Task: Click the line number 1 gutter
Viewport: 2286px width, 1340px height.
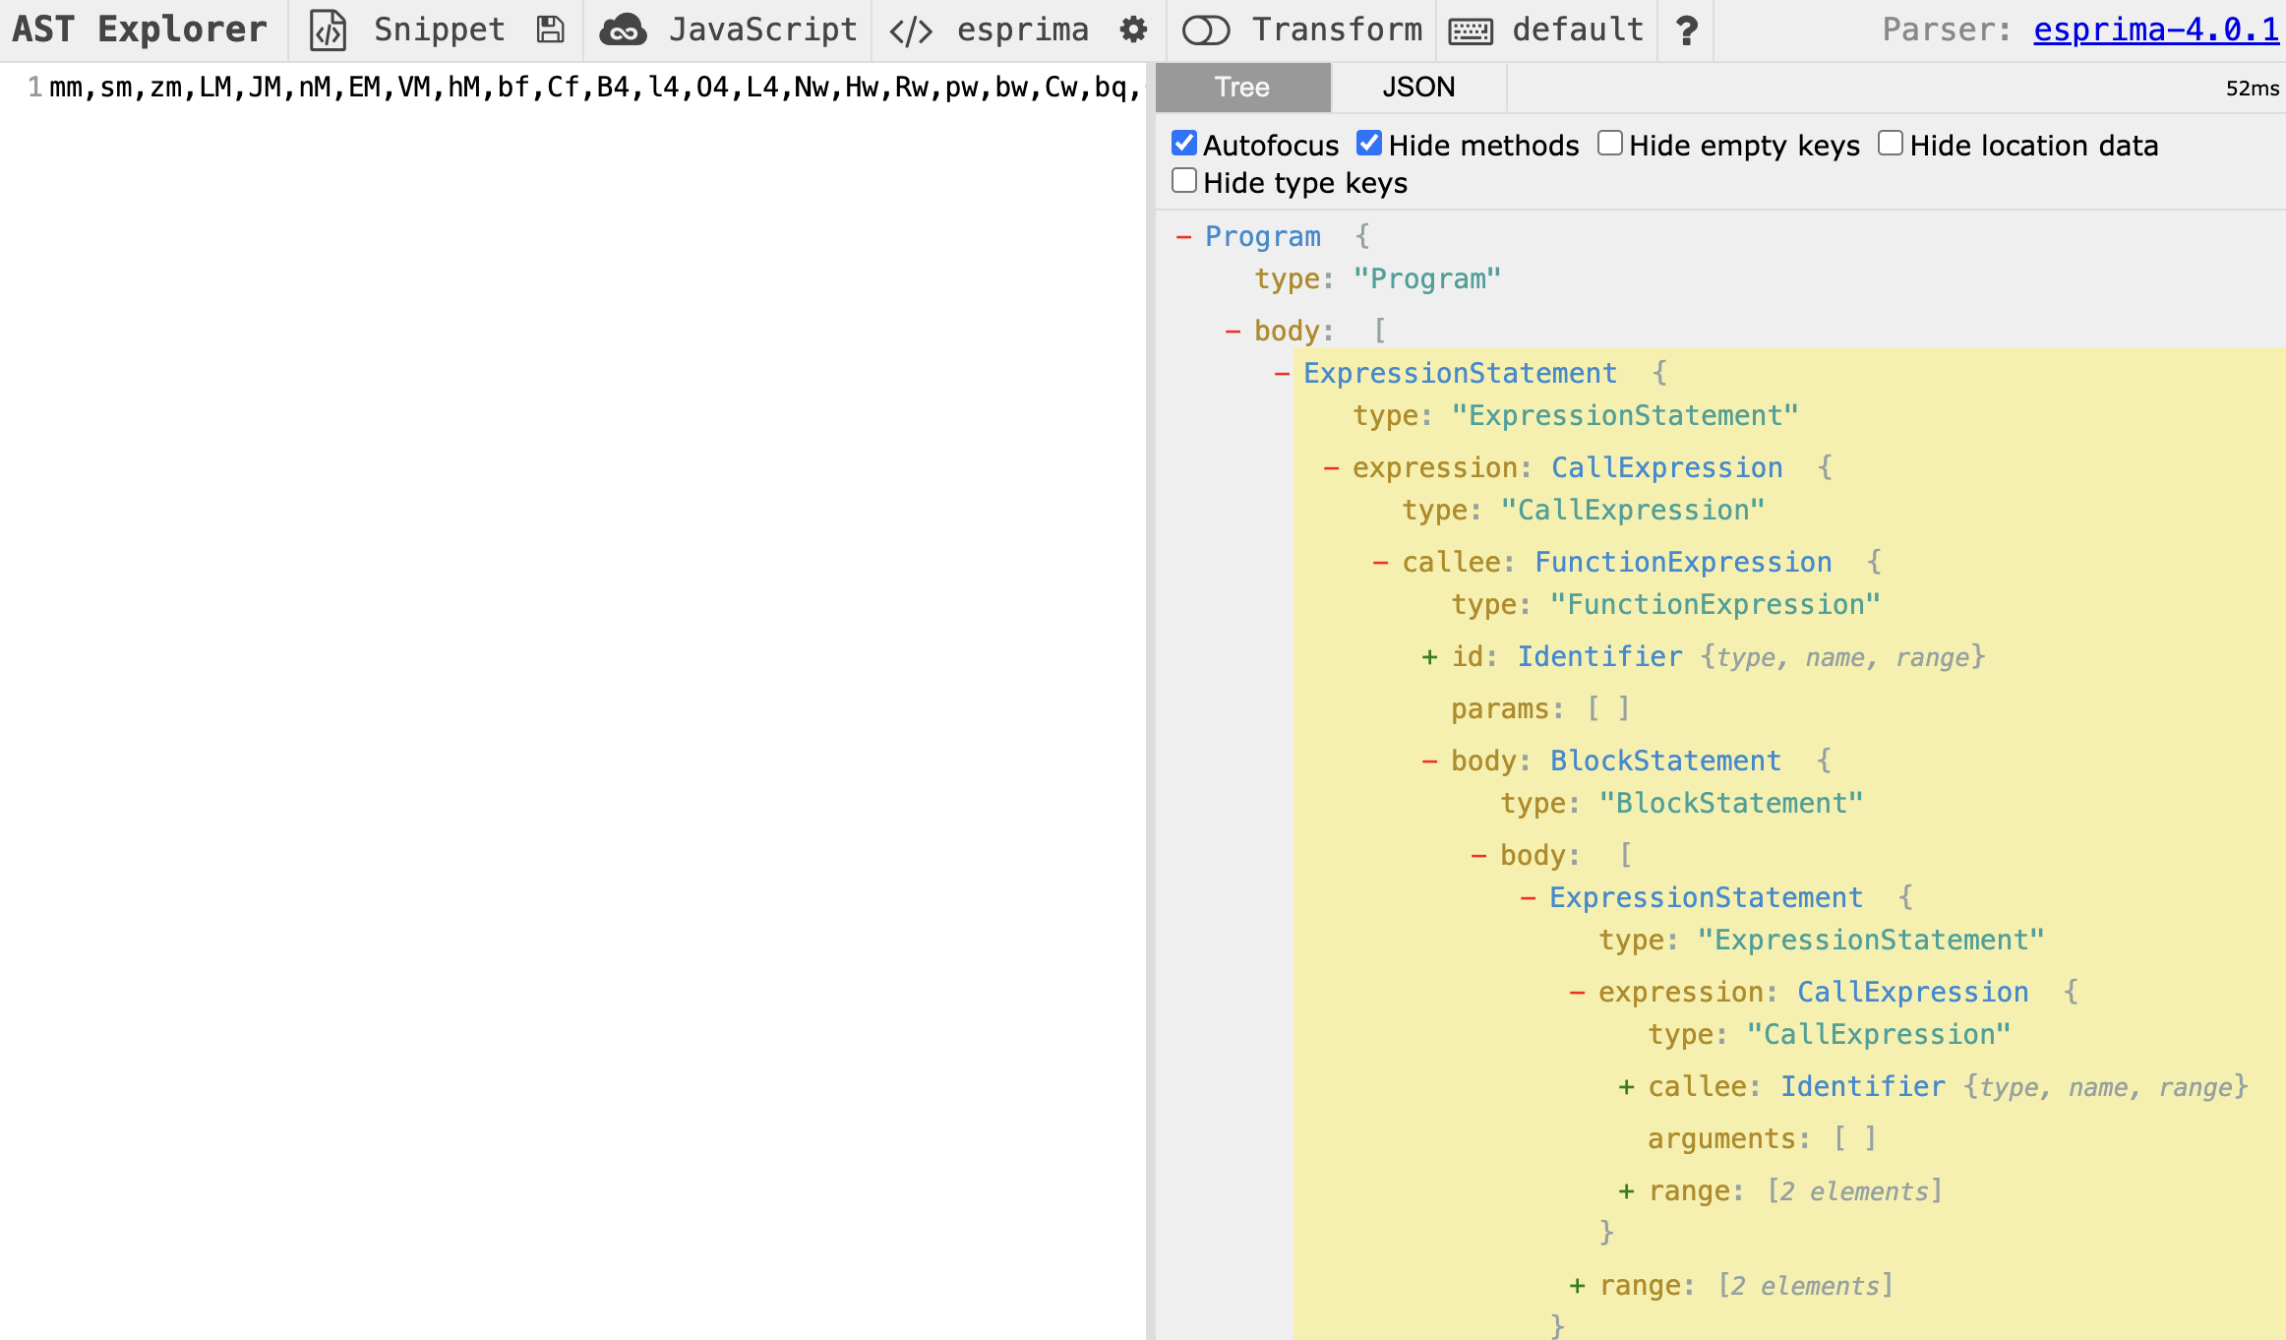Action: (x=34, y=88)
